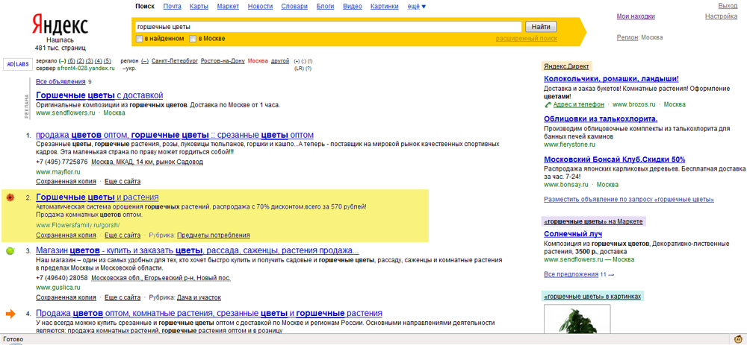Switch to Картинки search
Image resolution: width=747 pixels, height=345 pixels.
(384, 6)
